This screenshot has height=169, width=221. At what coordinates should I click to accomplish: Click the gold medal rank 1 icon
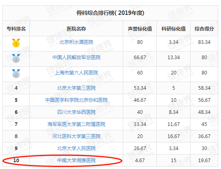pos(16,43)
